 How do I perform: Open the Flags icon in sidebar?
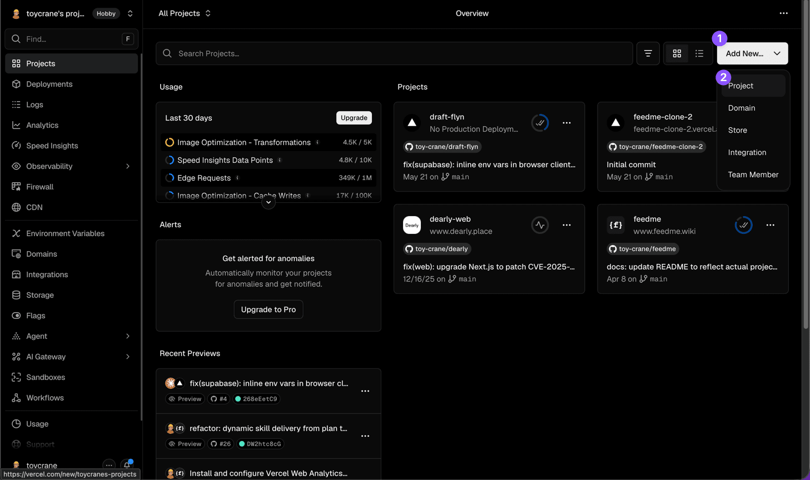(16, 316)
